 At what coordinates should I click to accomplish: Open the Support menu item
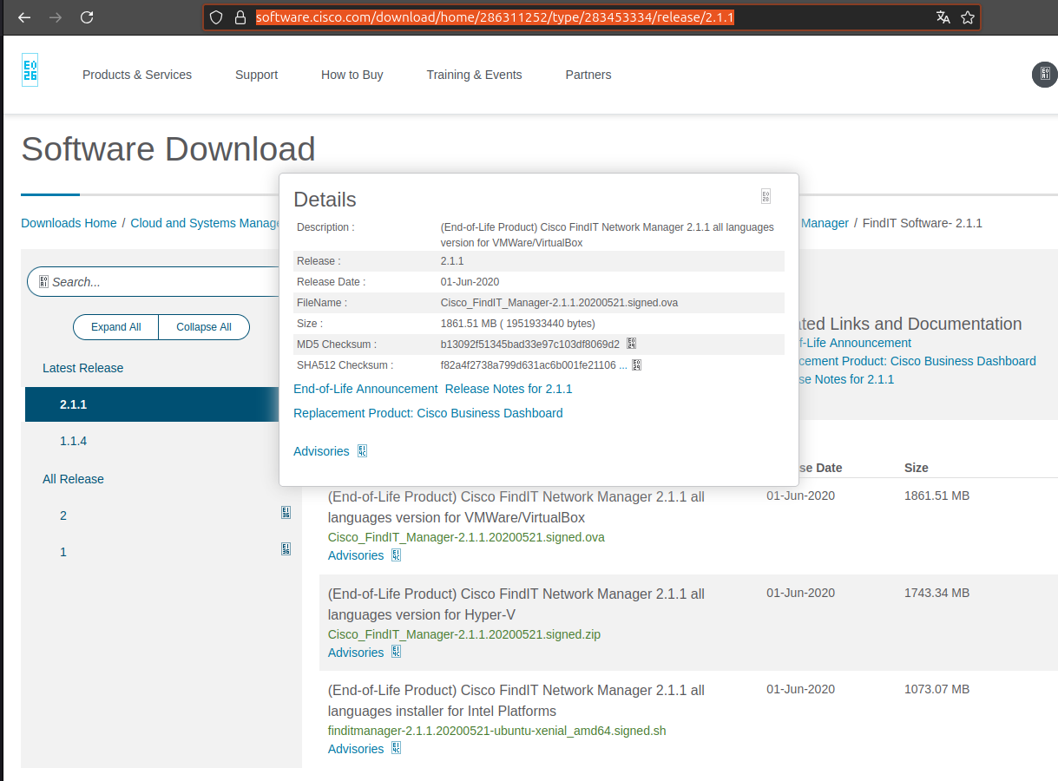coord(256,75)
